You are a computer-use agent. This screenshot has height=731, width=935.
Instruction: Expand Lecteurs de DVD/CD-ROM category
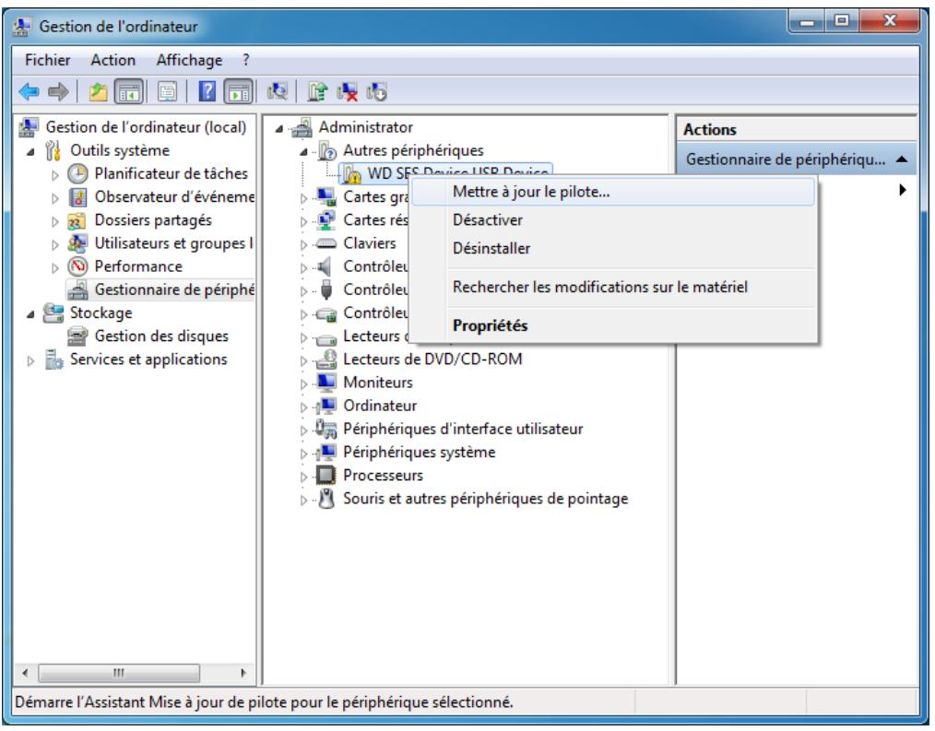click(303, 361)
